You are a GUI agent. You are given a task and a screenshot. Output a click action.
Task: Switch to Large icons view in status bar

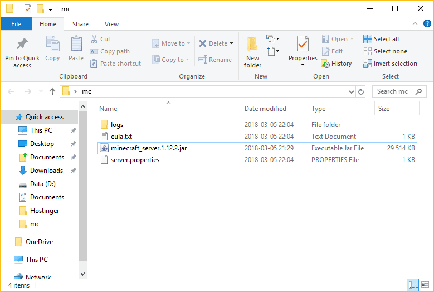[425, 285]
